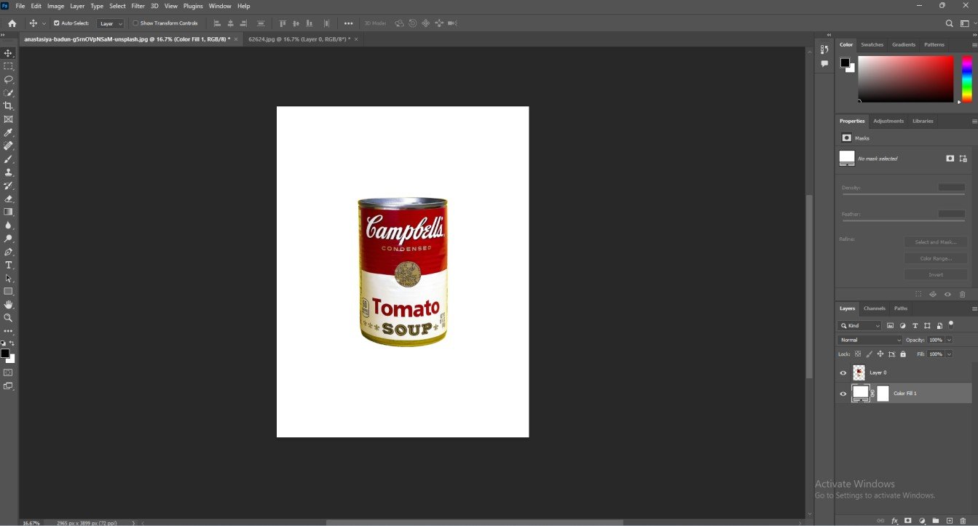
Task: Click Add layer style fx icon
Action: [x=894, y=521]
